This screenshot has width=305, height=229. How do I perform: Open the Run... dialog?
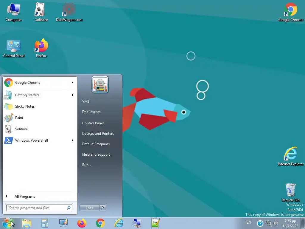pos(87,165)
